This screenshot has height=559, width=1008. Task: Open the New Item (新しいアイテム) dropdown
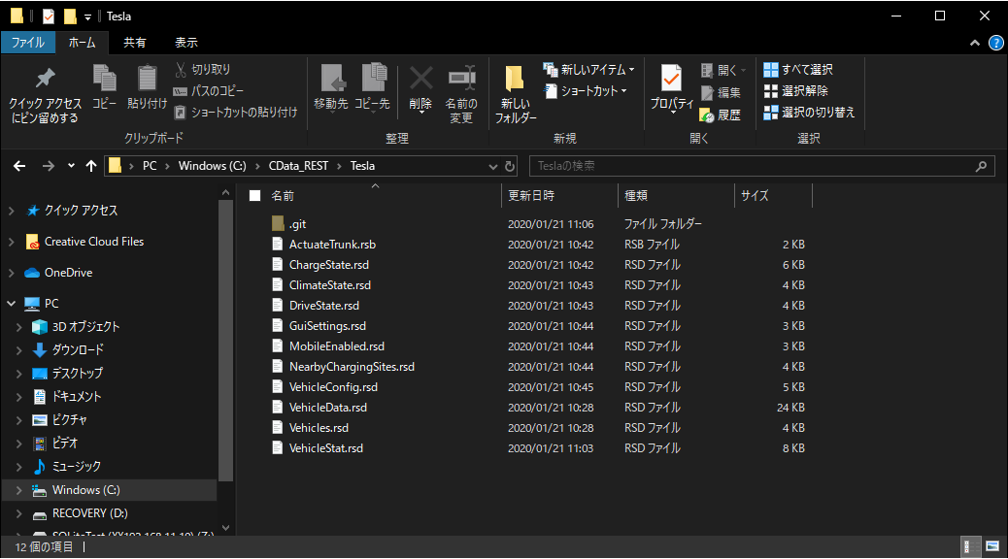click(588, 70)
